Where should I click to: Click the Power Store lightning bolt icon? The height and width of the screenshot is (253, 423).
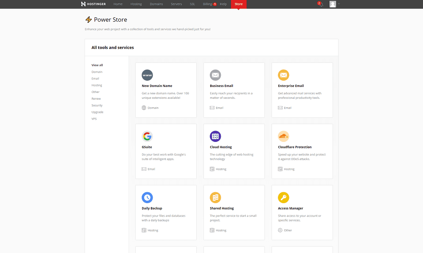pos(88,19)
